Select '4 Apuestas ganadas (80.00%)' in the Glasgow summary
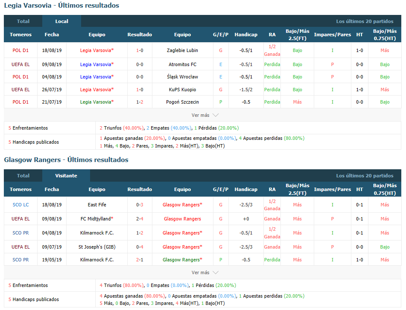The width and height of the screenshot is (406, 310). tap(132, 296)
